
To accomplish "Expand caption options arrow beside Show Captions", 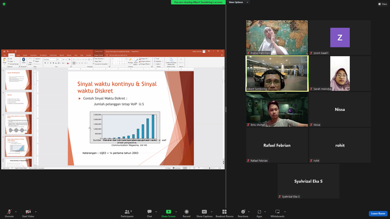I will pos(211,212).
